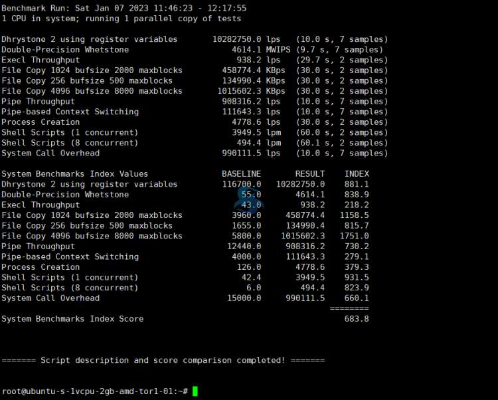Click the BASELINE column header
Image resolution: width=498 pixels, height=400 pixels.
click(x=241, y=174)
